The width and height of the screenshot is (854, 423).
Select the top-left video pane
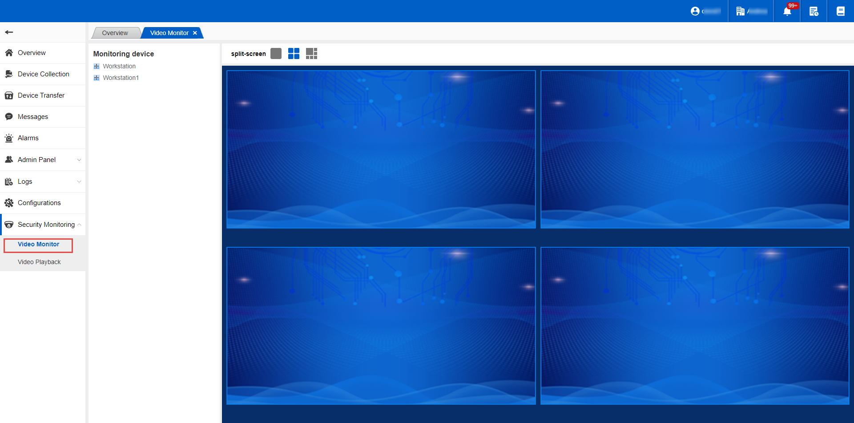pos(381,149)
